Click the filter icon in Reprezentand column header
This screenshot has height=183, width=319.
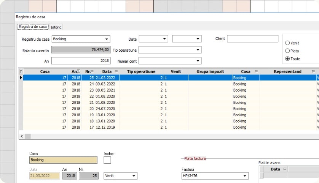pyautogui.click(x=313, y=71)
